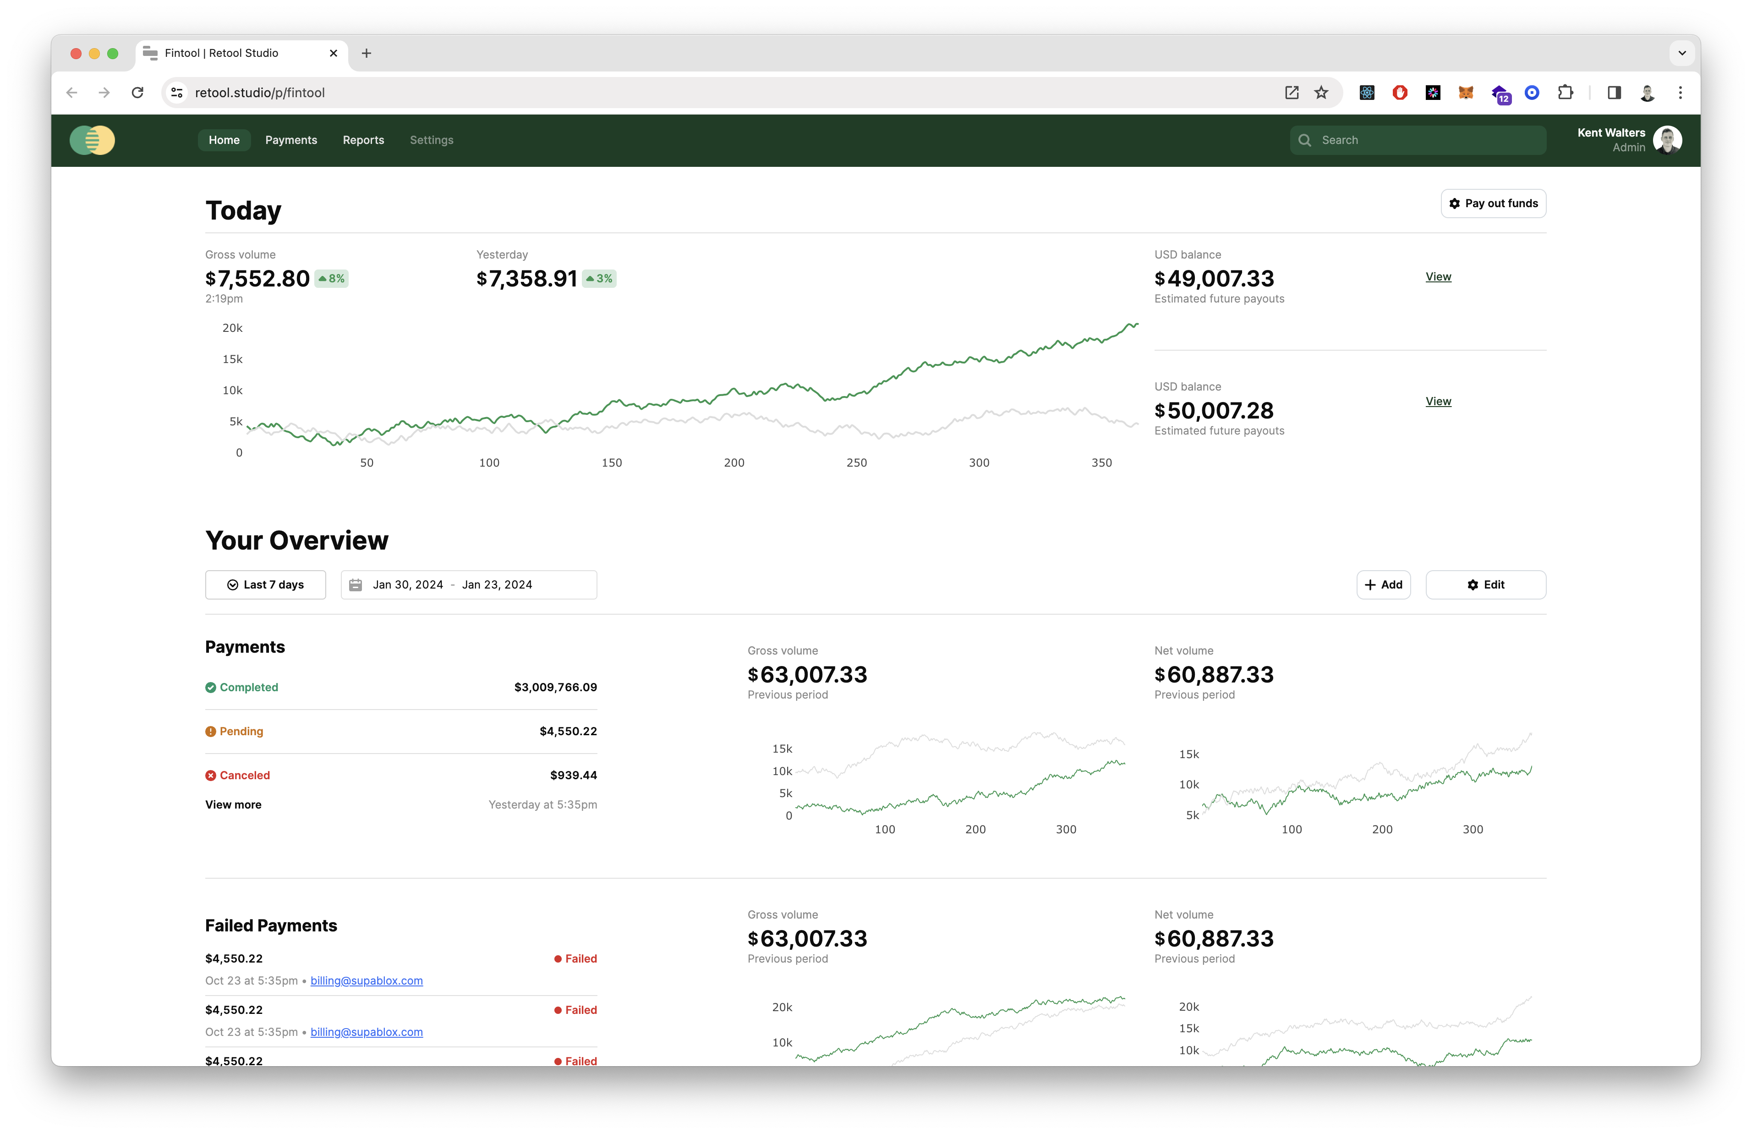The height and width of the screenshot is (1134, 1752).
Task: Switch to the Payments nav tab
Action: tap(290, 140)
